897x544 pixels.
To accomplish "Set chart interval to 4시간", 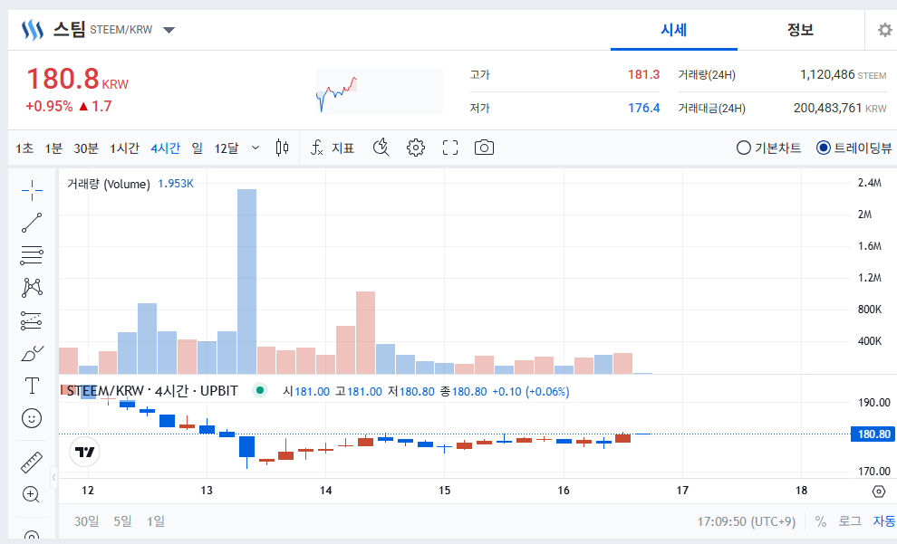I will [165, 148].
